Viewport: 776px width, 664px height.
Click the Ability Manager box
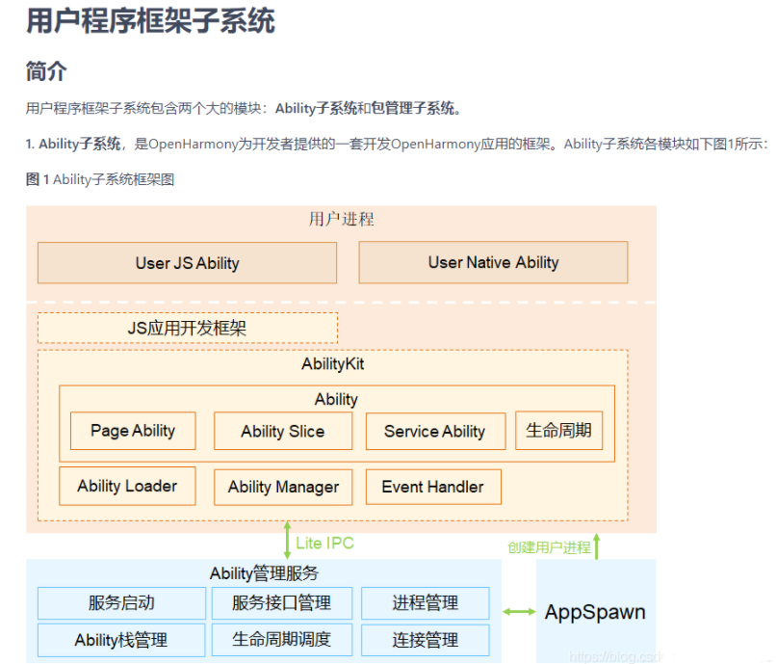282,487
